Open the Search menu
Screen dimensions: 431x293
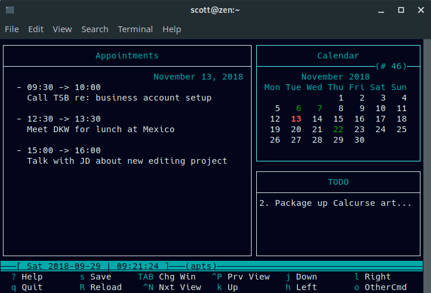coord(94,29)
